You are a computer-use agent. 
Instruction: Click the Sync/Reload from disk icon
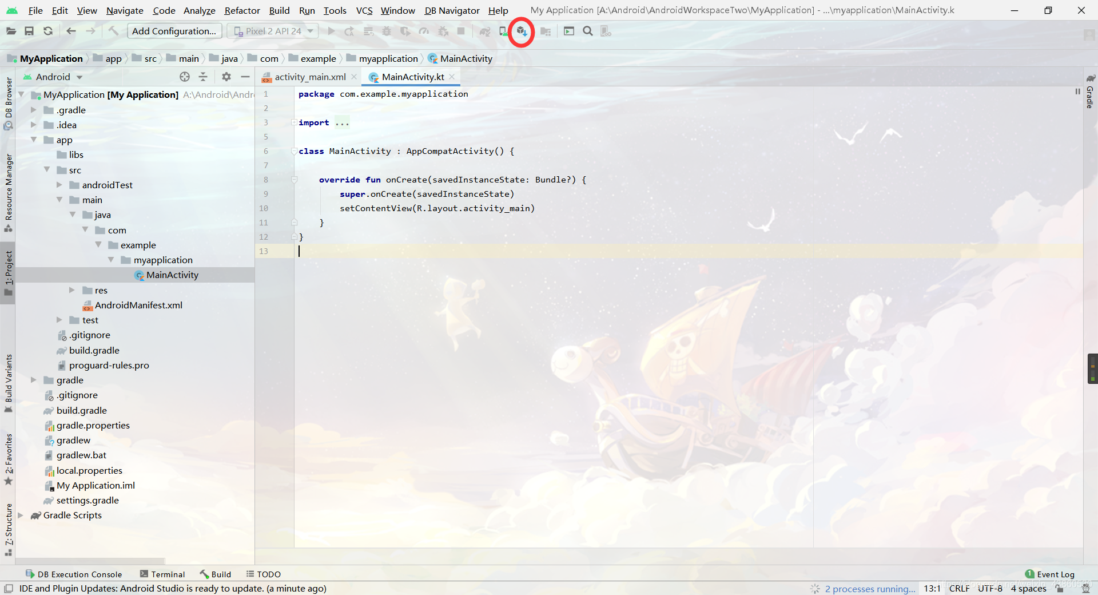48,31
